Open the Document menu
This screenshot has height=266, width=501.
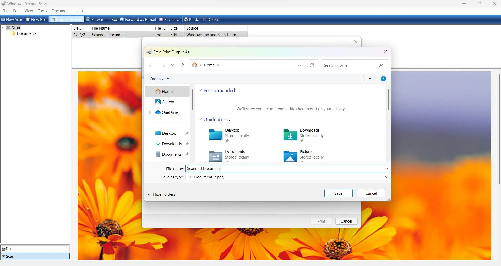click(x=61, y=11)
